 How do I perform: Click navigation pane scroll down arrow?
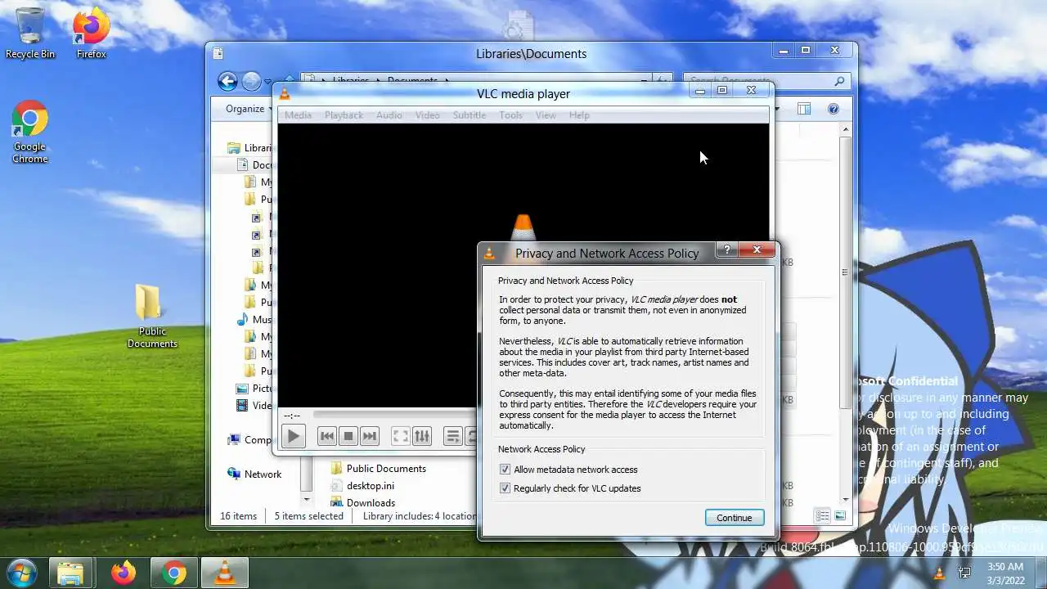tap(307, 499)
